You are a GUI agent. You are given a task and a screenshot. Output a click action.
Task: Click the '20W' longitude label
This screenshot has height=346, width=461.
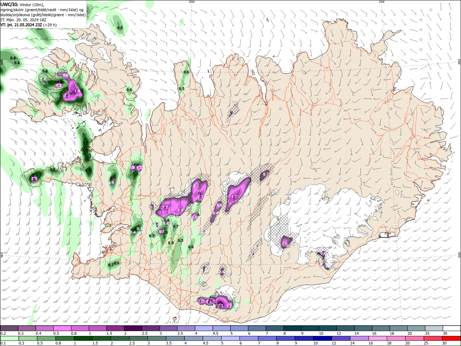click(192, 2)
